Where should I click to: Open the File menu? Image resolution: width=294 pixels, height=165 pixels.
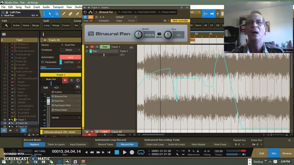[x=3, y=7]
